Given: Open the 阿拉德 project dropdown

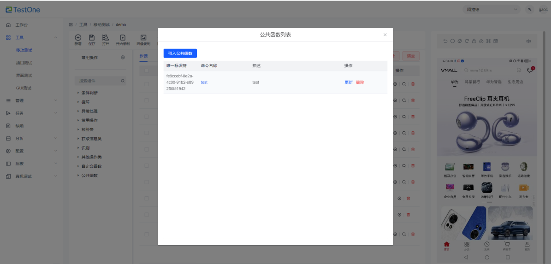Looking at the screenshot, I should coord(492,10).
